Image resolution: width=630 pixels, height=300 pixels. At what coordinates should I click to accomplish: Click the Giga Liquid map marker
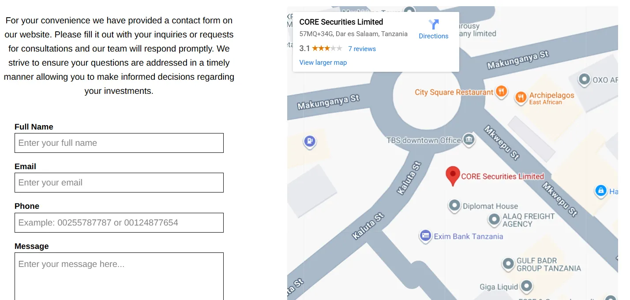coord(526,286)
